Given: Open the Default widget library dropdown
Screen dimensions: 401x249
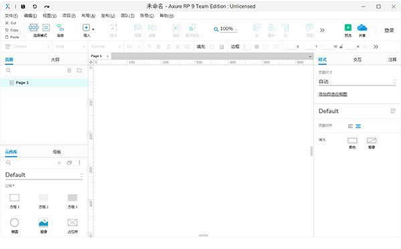Looking at the screenshot, I should pos(44,175).
